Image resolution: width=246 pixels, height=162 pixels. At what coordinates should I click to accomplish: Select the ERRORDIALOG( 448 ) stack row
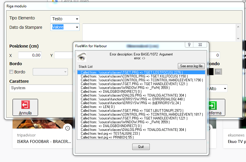coord(141,99)
